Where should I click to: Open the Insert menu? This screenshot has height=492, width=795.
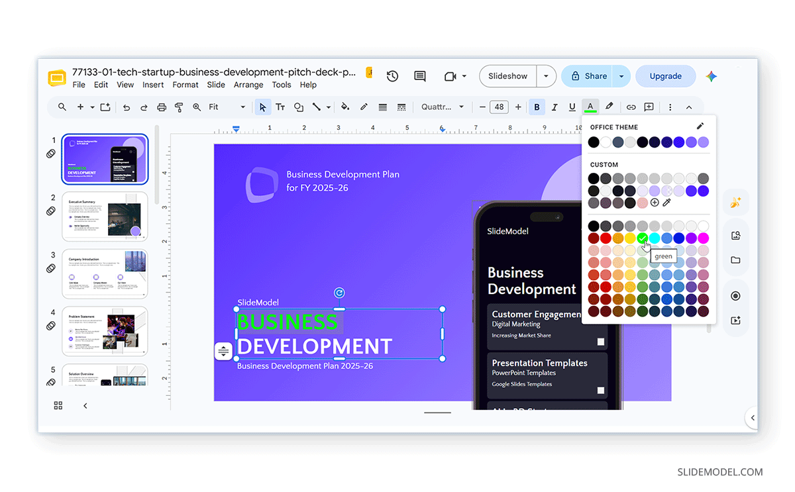click(x=153, y=85)
